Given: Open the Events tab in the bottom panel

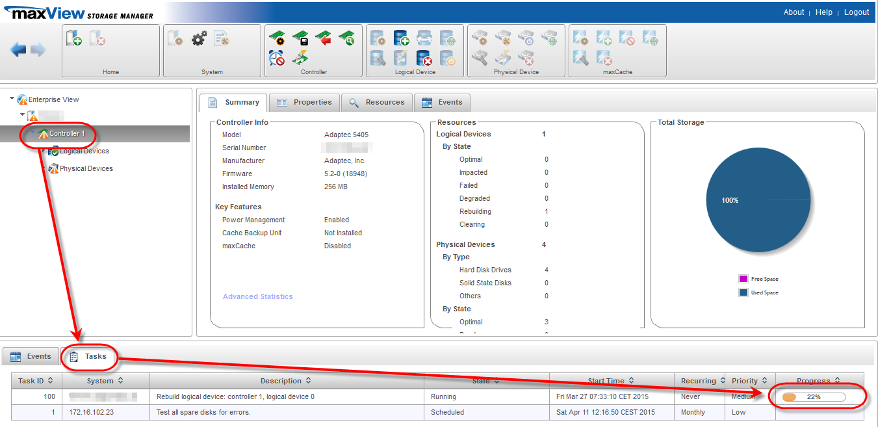Looking at the screenshot, I should tap(30, 356).
